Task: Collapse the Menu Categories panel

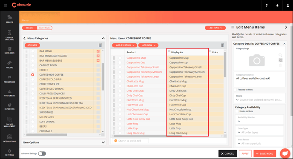Action: pyautogui.click(x=103, y=38)
